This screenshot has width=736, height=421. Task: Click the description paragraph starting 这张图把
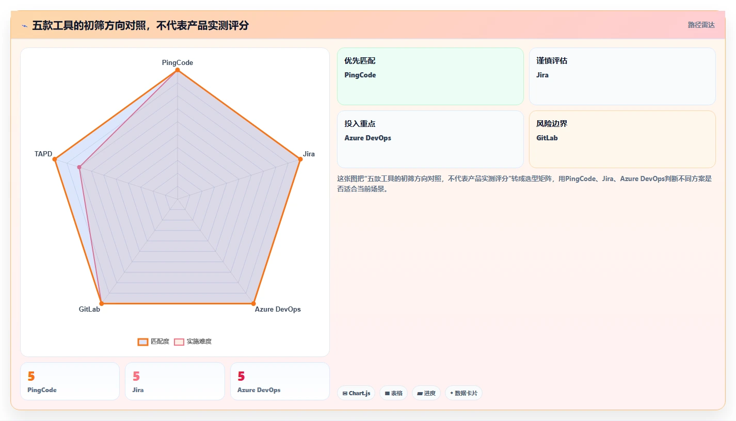[524, 184]
